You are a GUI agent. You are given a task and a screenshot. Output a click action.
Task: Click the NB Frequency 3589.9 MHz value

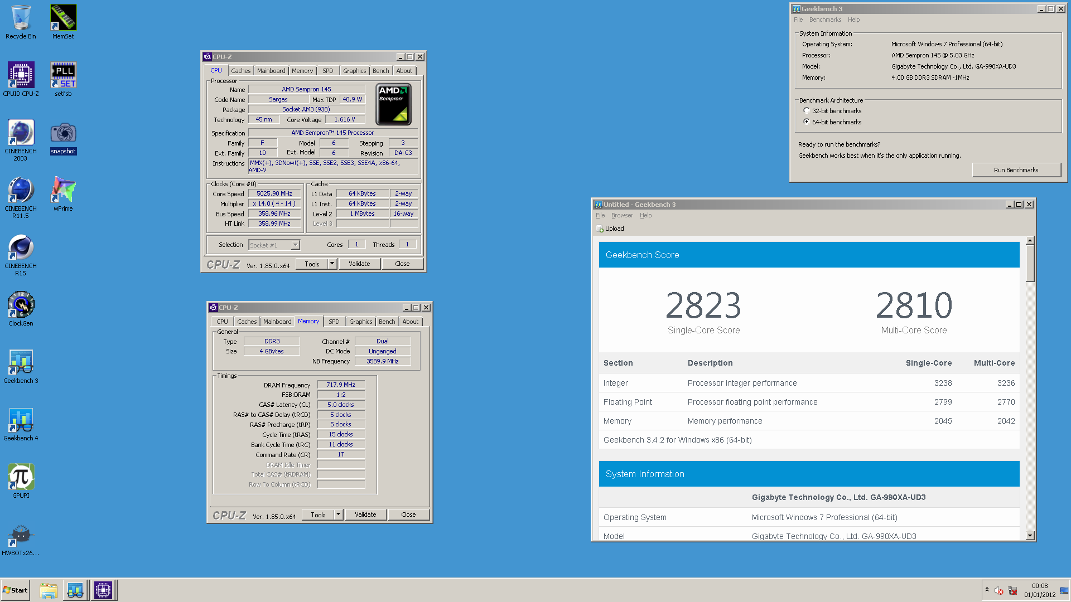click(x=383, y=361)
